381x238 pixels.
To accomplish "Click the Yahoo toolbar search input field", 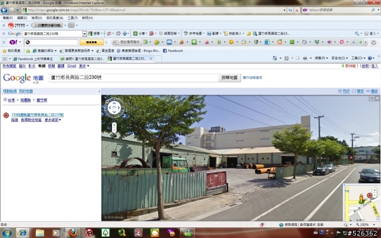I will click(51, 42).
